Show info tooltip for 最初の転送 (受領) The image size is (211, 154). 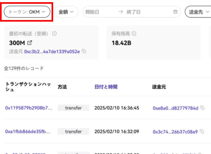pyautogui.click(x=54, y=34)
